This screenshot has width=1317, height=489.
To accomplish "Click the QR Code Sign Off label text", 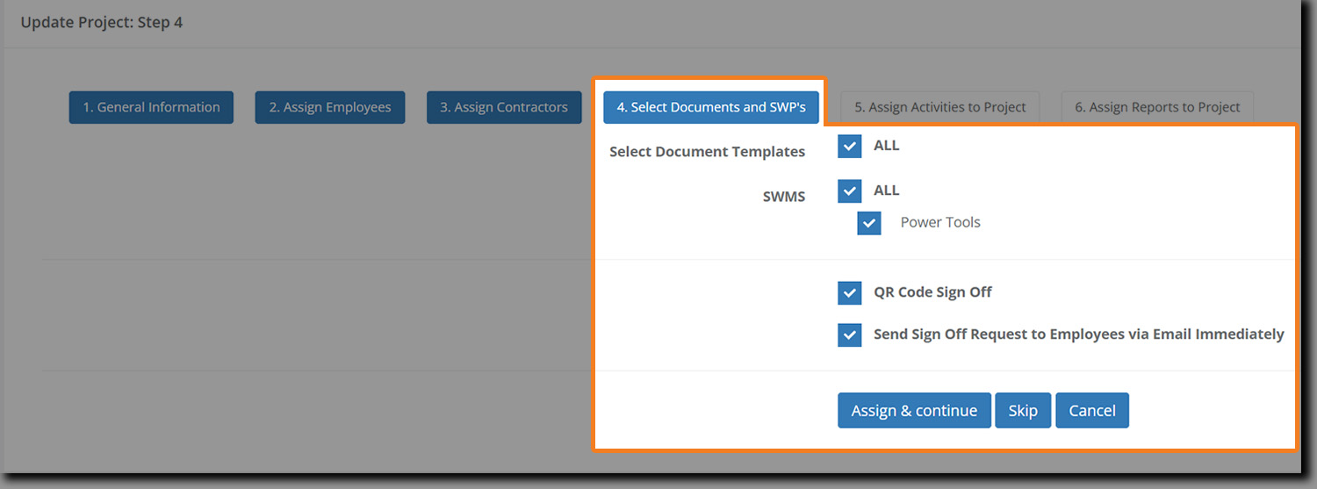I will click(x=932, y=292).
